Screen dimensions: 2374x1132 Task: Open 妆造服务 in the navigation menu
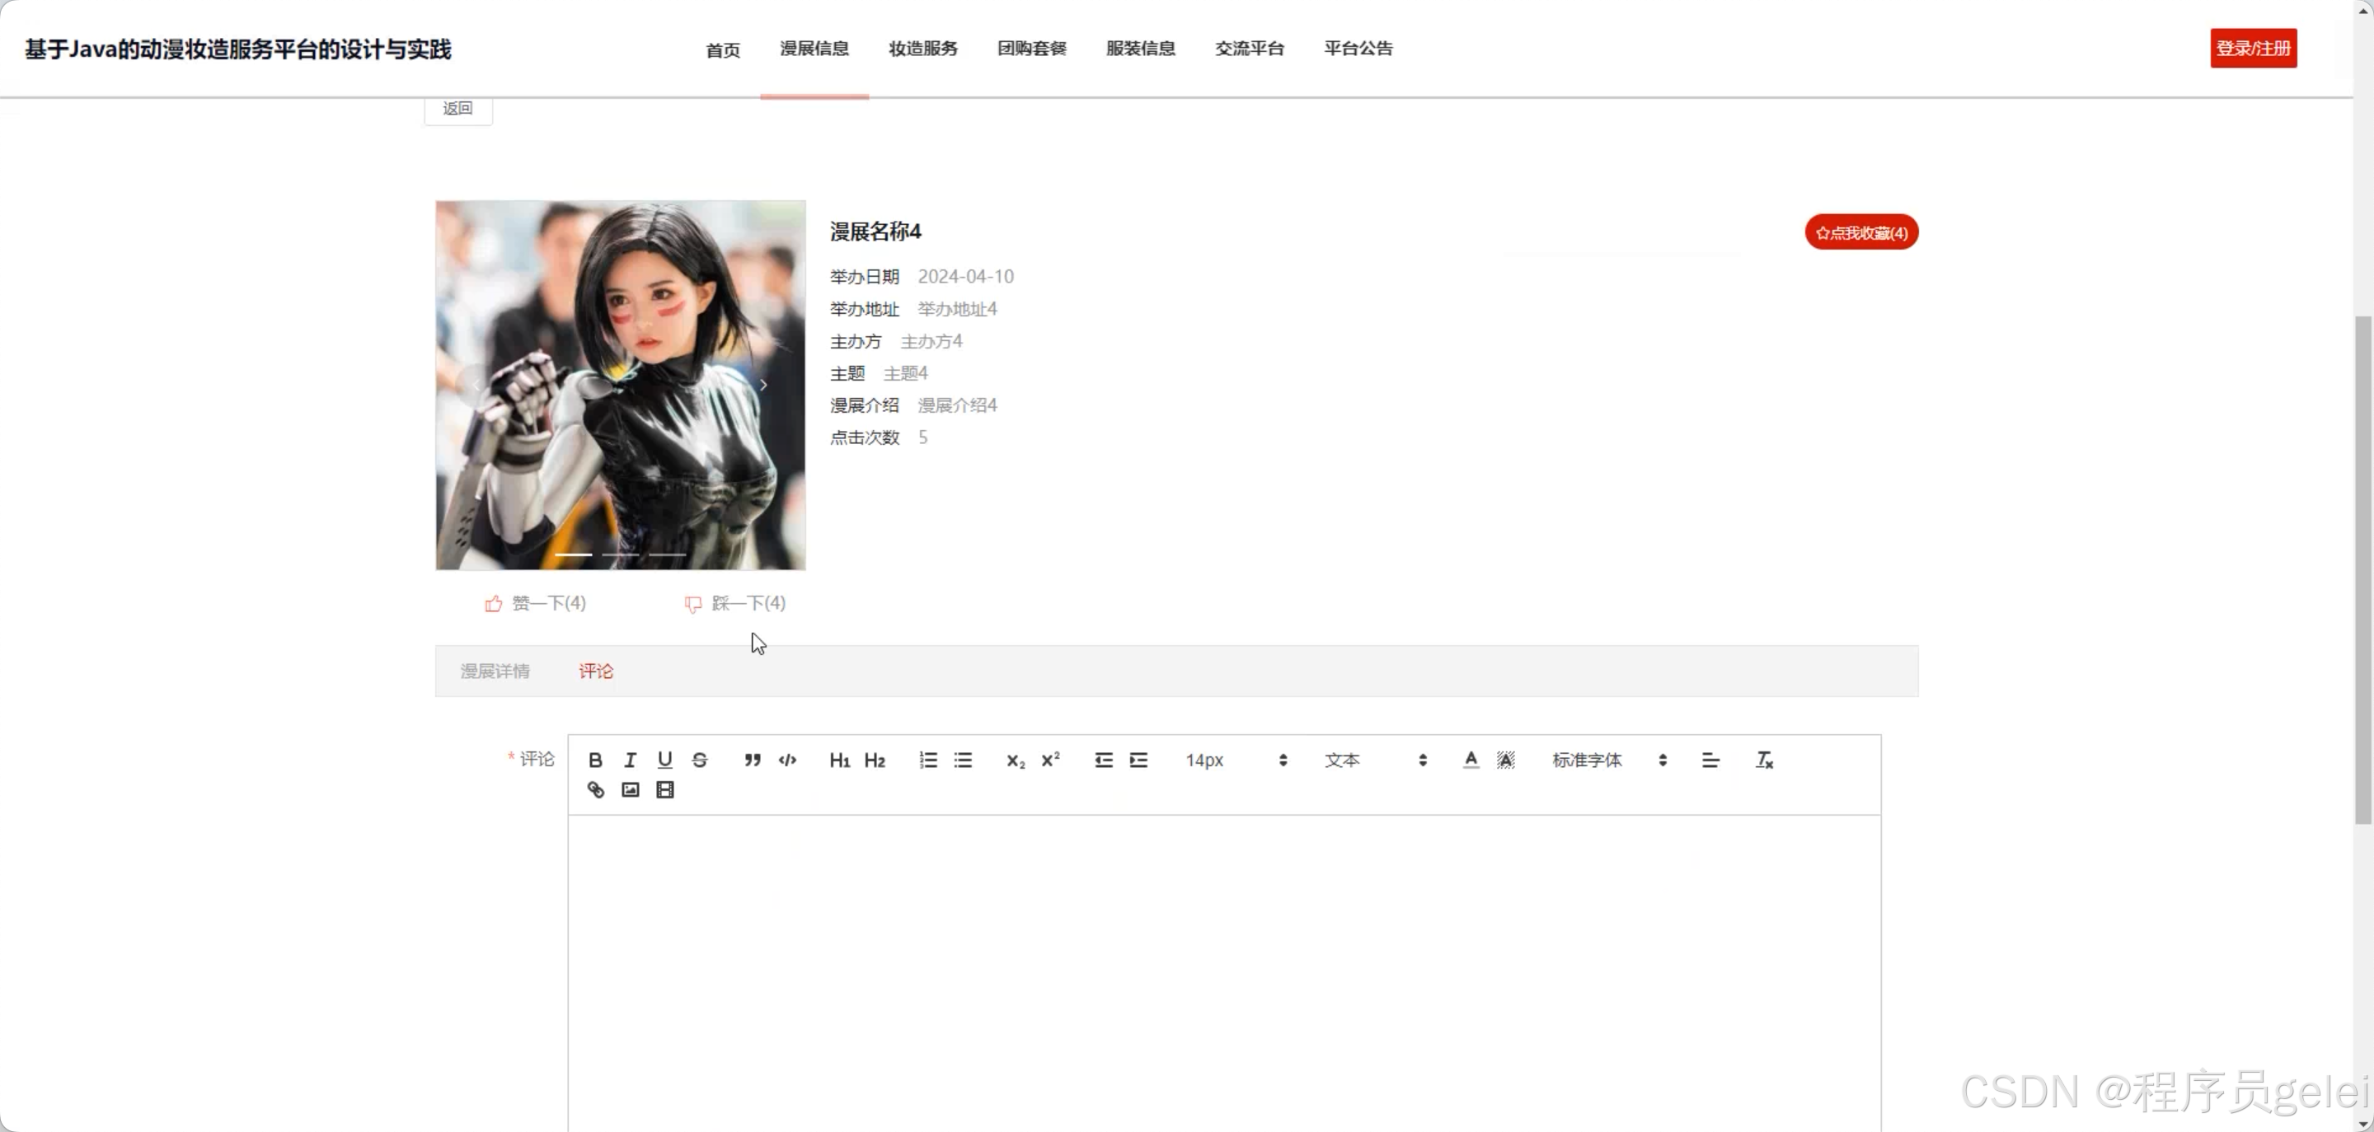922,48
